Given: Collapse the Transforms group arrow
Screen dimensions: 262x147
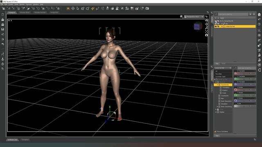Looking at the screenshot, I should 217,85.
